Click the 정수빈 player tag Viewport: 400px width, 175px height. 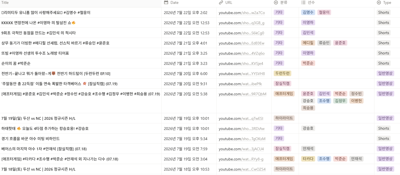tap(357, 94)
